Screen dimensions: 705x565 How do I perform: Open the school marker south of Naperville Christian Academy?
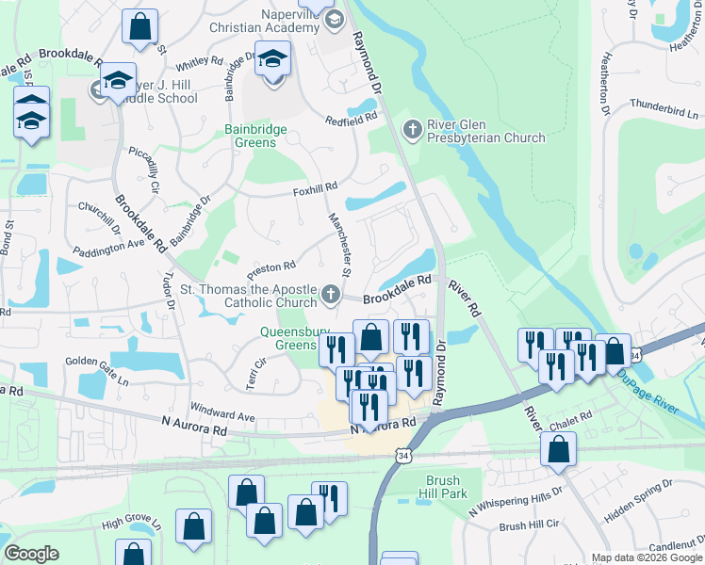point(273,61)
